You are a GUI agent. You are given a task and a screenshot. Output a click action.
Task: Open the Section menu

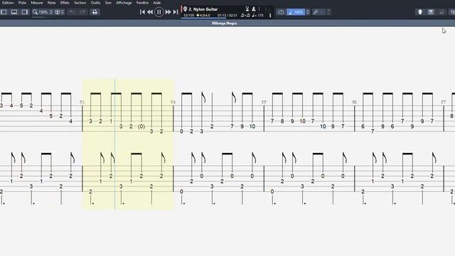[80, 3]
